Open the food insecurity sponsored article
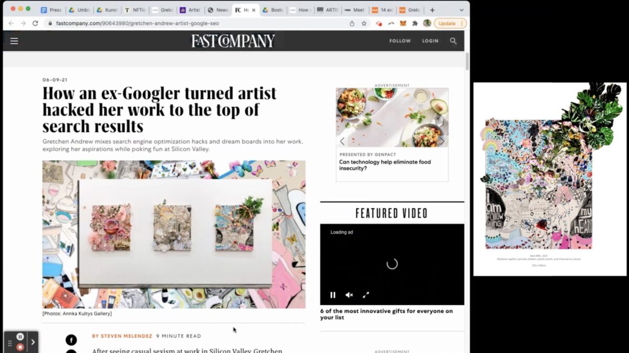This screenshot has width=629, height=353. pos(385,165)
